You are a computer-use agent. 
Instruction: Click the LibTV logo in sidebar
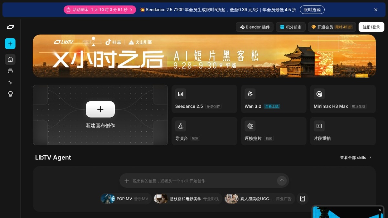(x=10, y=27)
